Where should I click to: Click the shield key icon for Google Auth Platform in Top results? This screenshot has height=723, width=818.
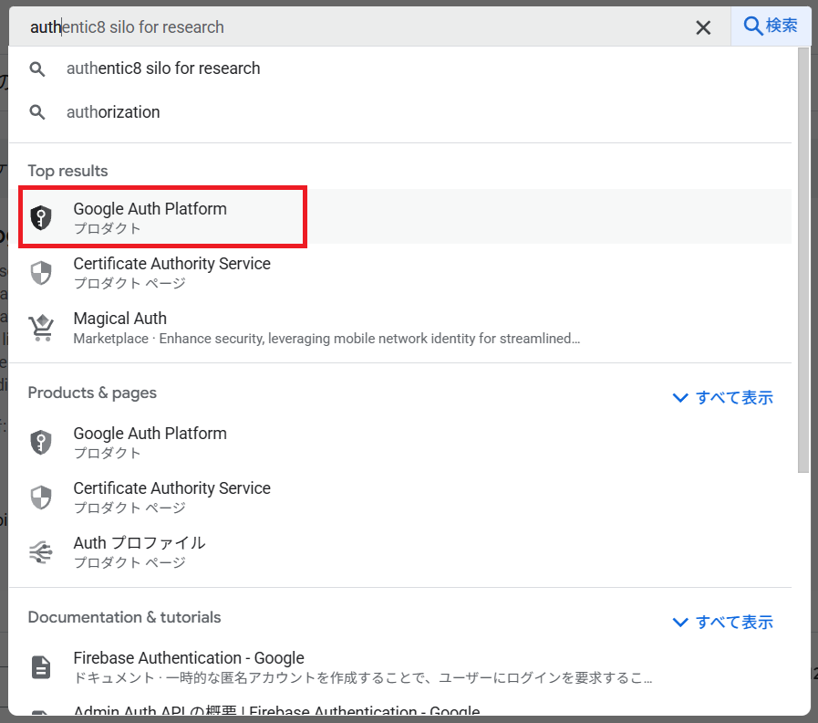click(41, 217)
